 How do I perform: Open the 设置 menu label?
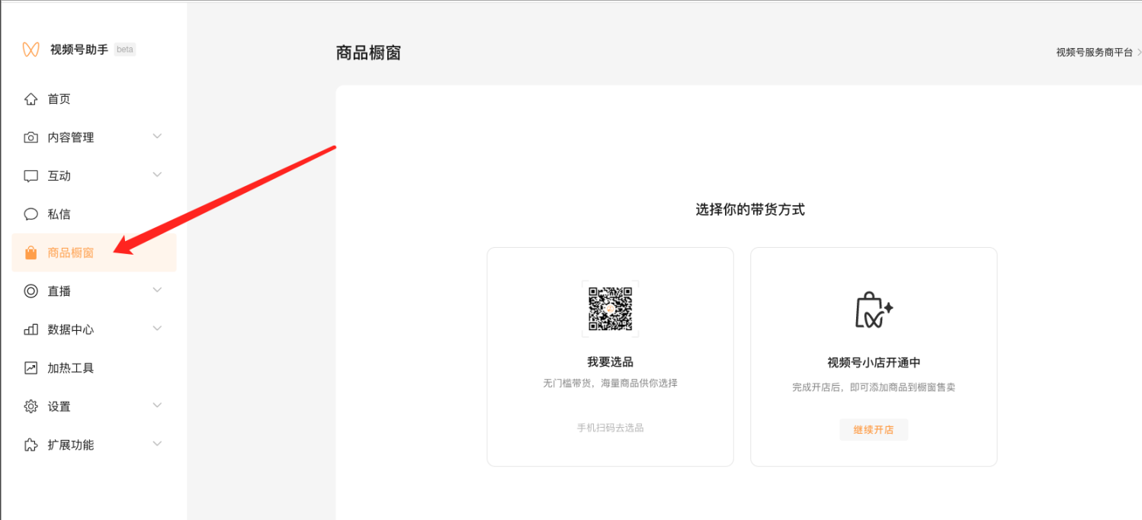click(59, 406)
